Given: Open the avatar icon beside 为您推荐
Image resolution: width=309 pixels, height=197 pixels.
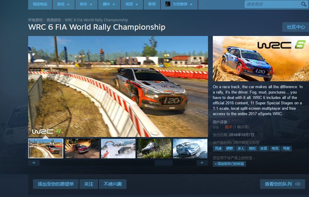Looking at the screenshot, I should 168,4.
